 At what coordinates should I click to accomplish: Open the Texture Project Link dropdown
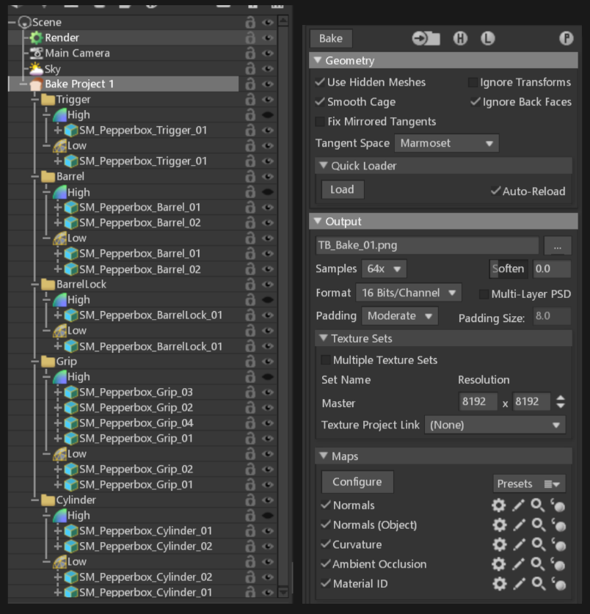tap(495, 425)
